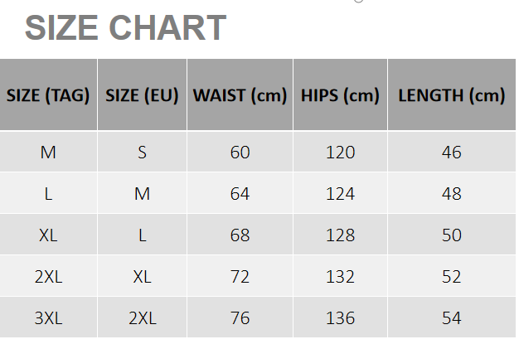Select length value 46

point(452,152)
